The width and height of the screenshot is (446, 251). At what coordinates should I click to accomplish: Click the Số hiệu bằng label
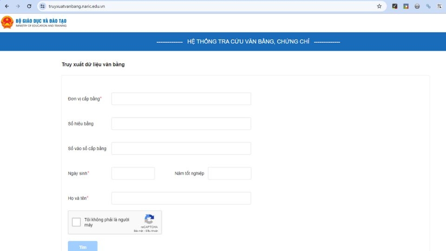coord(80,124)
